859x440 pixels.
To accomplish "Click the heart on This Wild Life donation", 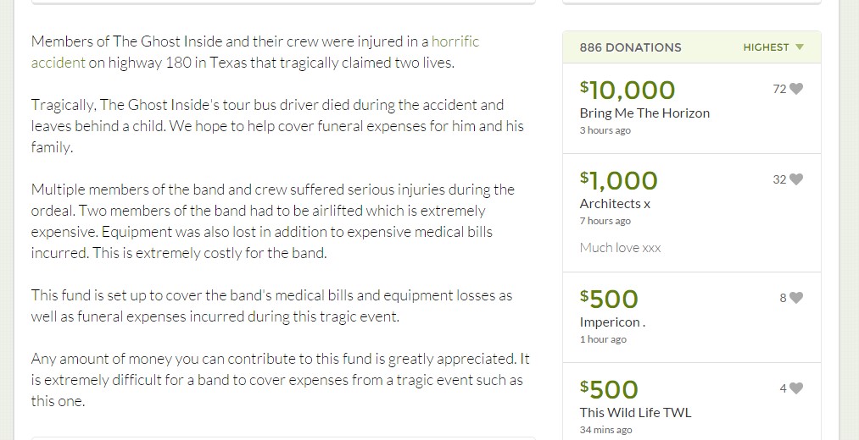I will tap(796, 388).
